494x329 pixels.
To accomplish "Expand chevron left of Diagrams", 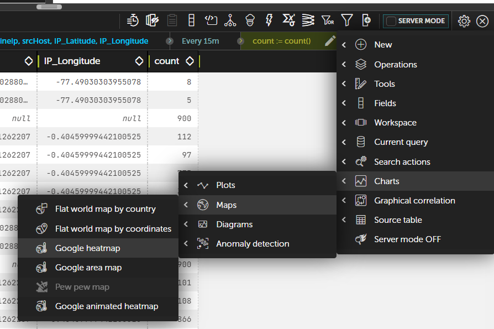I will (x=186, y=224).
